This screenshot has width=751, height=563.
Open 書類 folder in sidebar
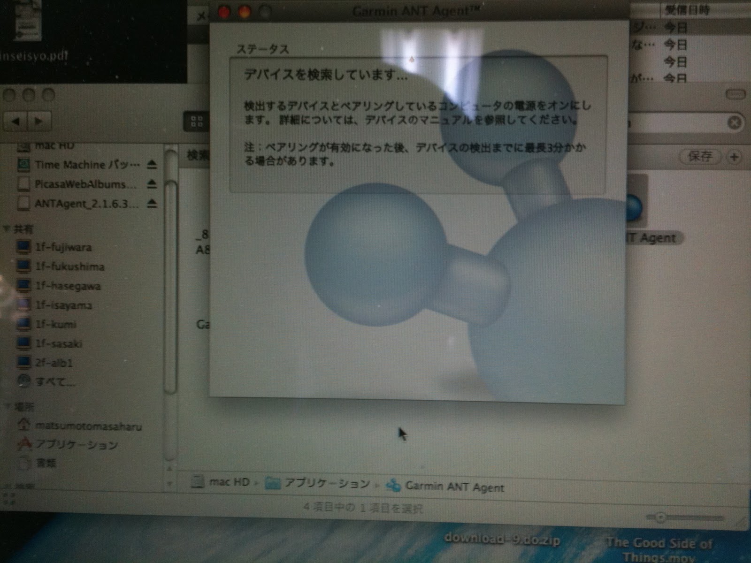coord(37,463)
